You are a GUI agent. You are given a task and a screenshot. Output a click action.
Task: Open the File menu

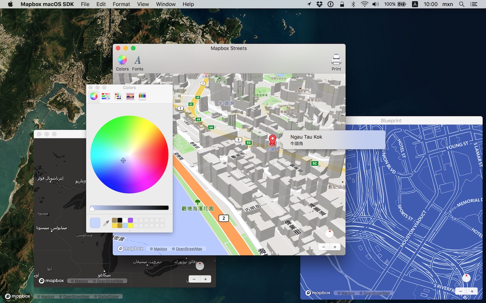tap(85, 4)
